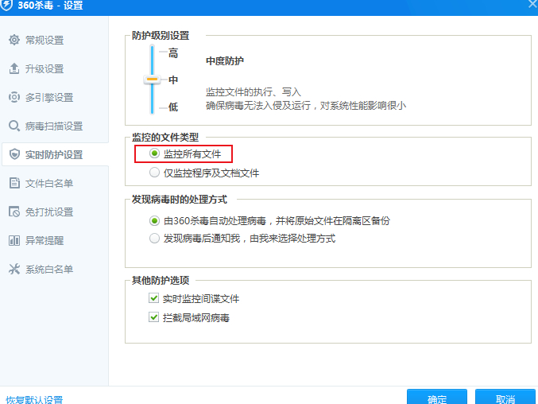Confirm settings with the 确定 button

point(437,397)
